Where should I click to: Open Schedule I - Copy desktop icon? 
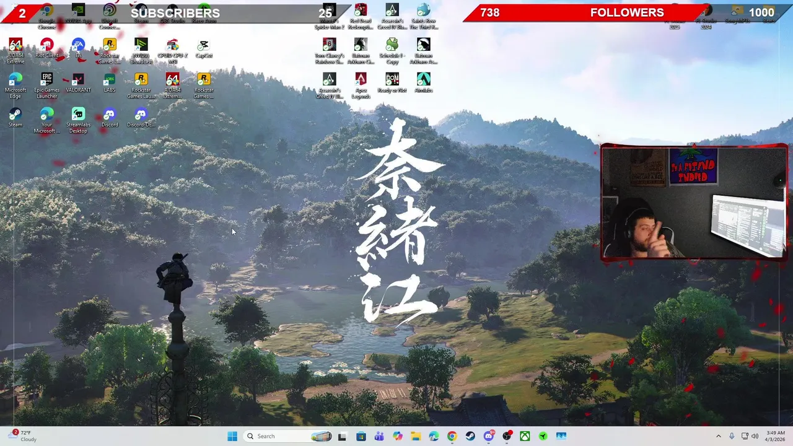coord(392,51)
